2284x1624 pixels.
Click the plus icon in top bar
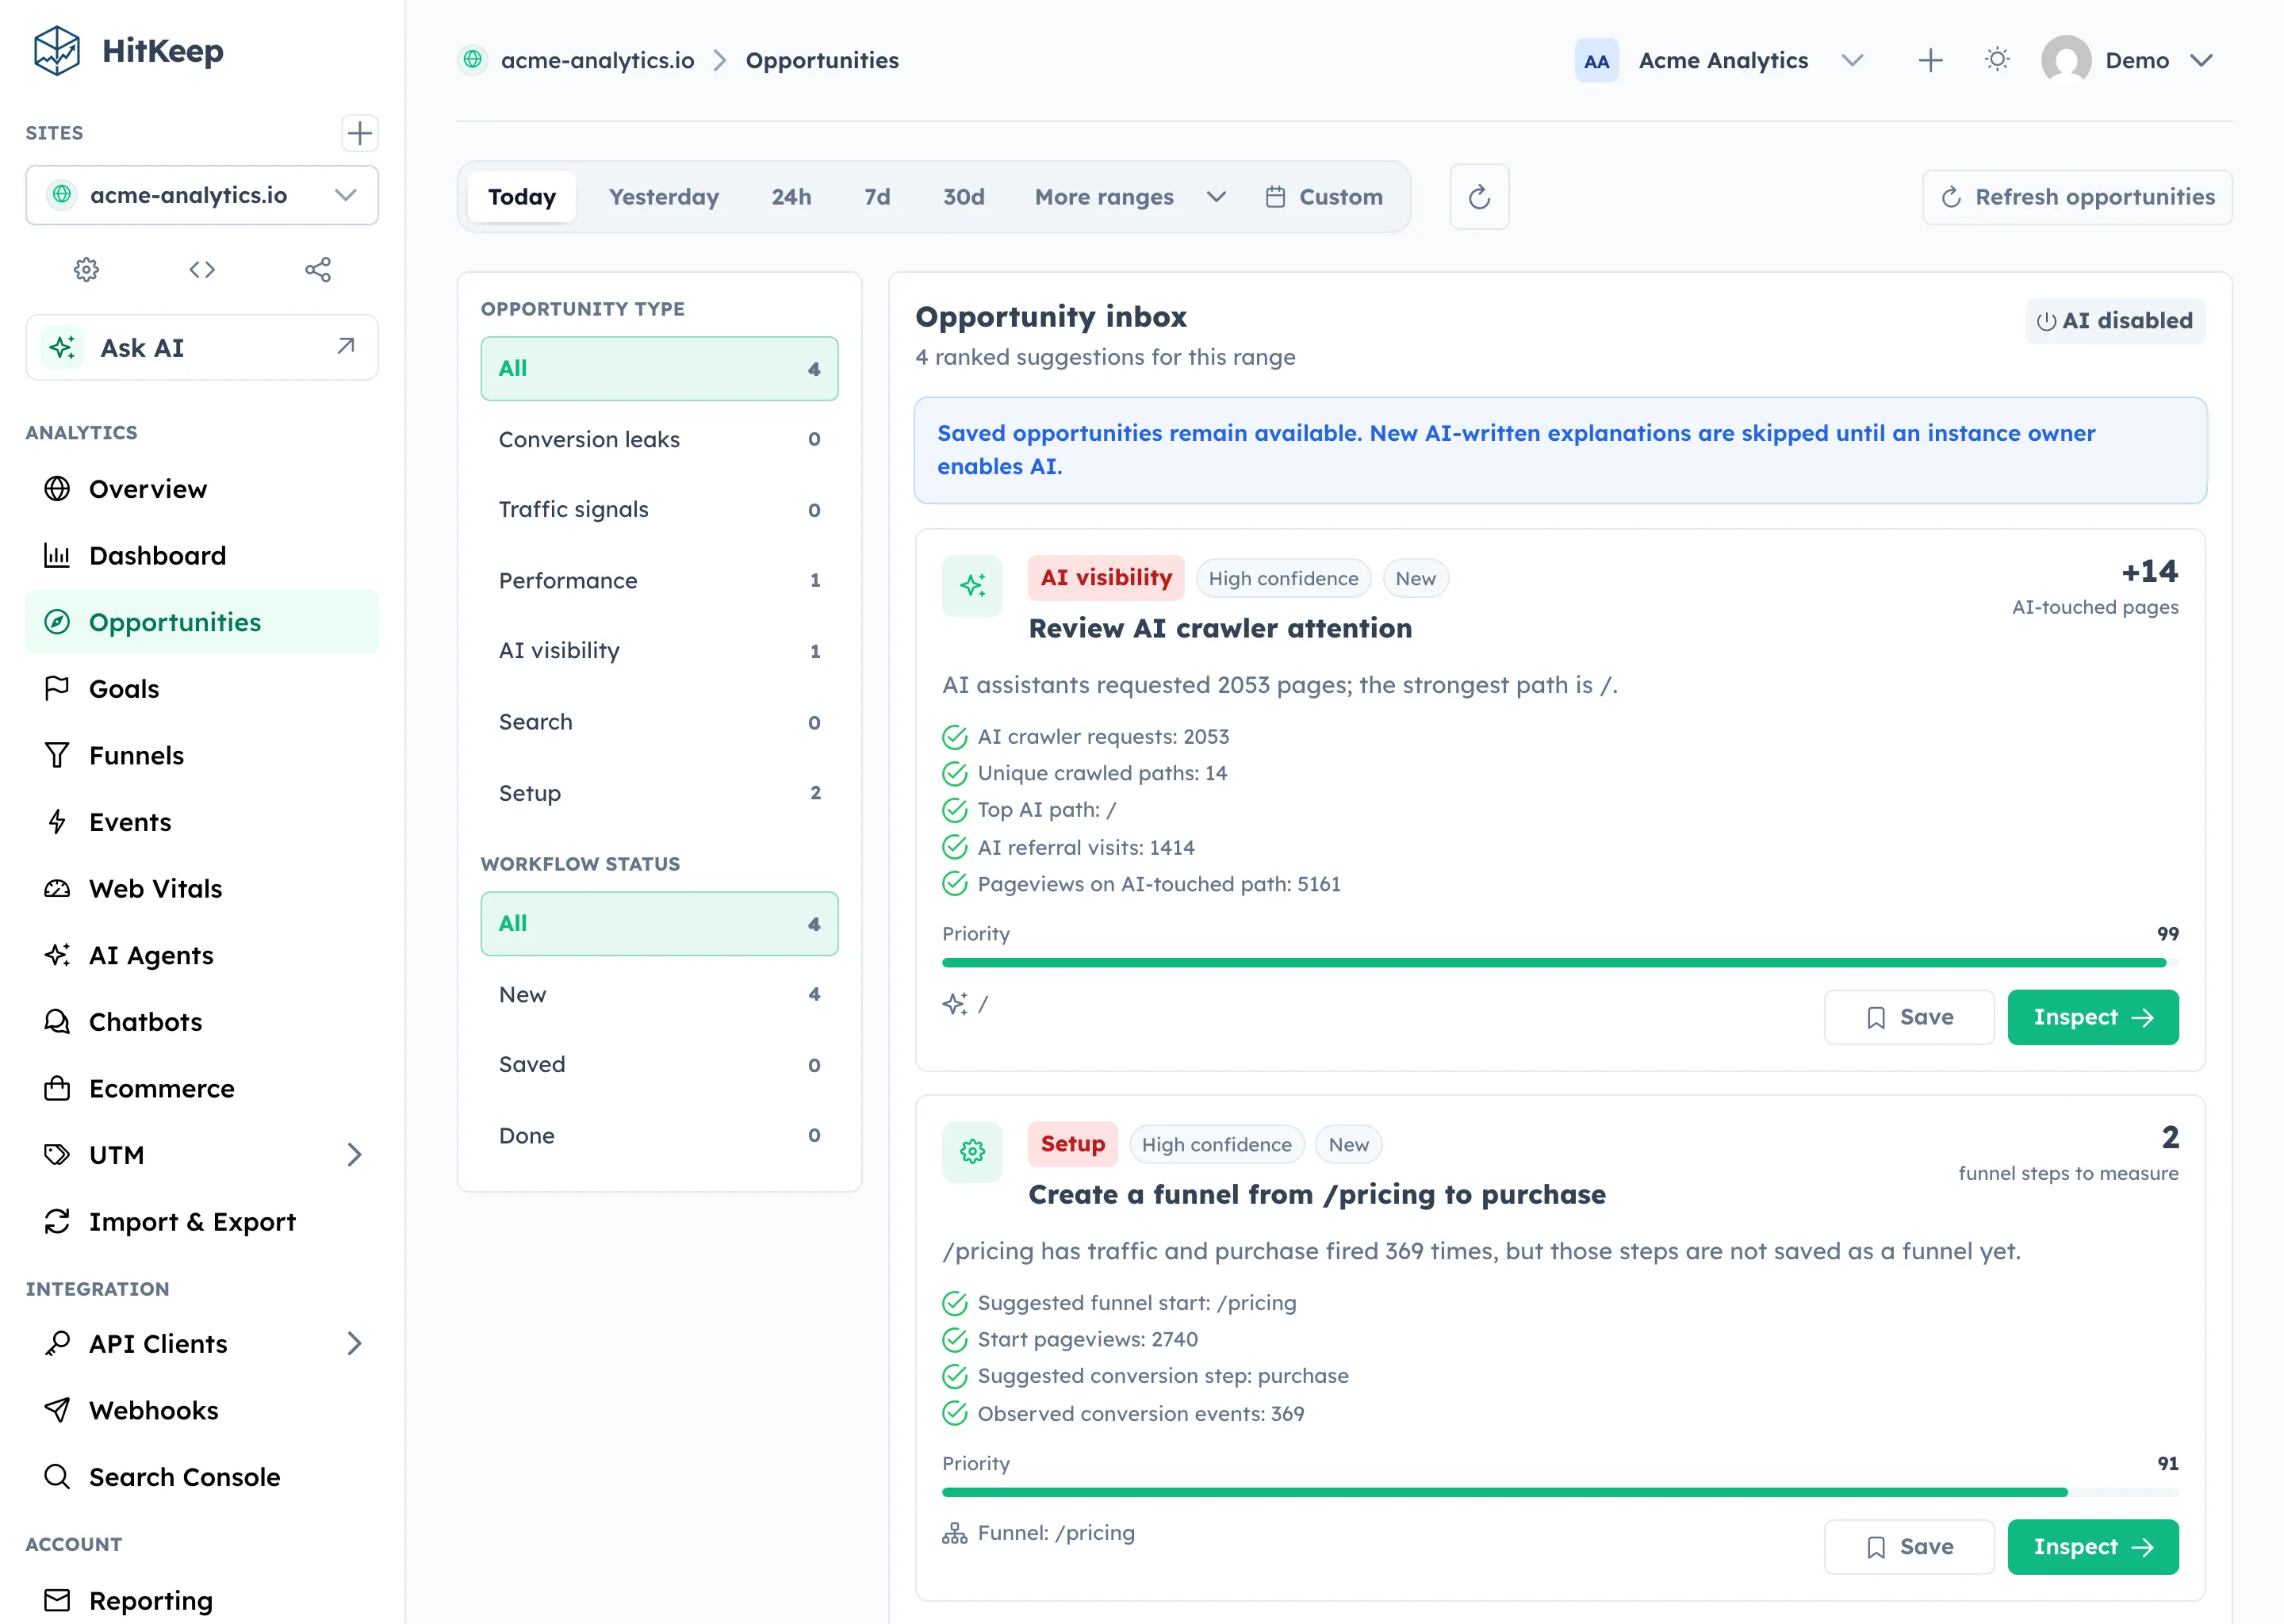coord(1930,60)
